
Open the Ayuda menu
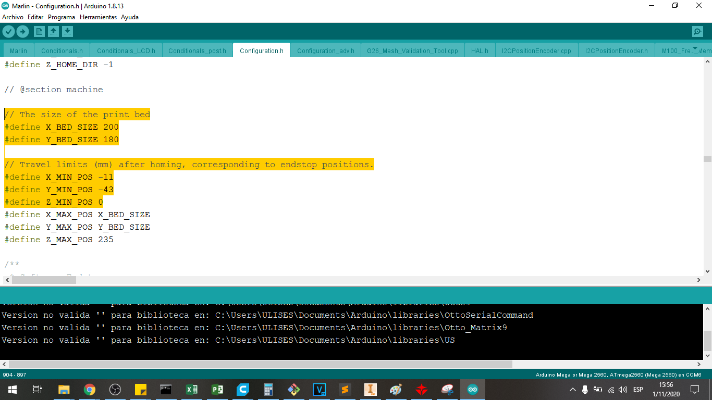point(130,17)
